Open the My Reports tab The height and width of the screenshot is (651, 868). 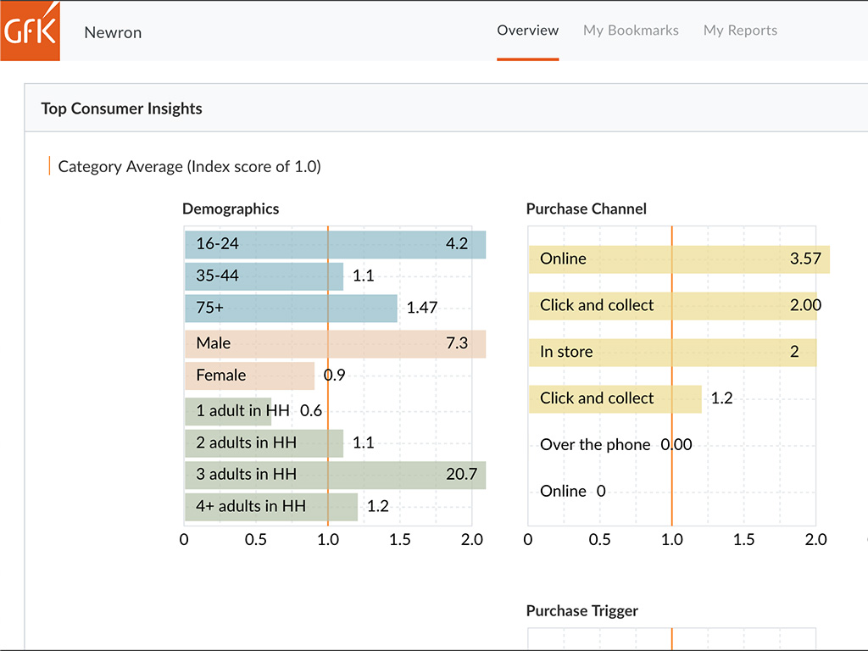[740, 31]
